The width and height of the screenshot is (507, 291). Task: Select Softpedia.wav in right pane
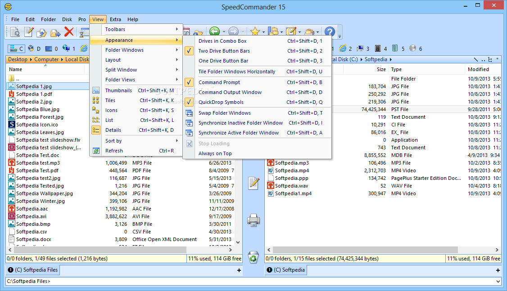tap(291, 186)
